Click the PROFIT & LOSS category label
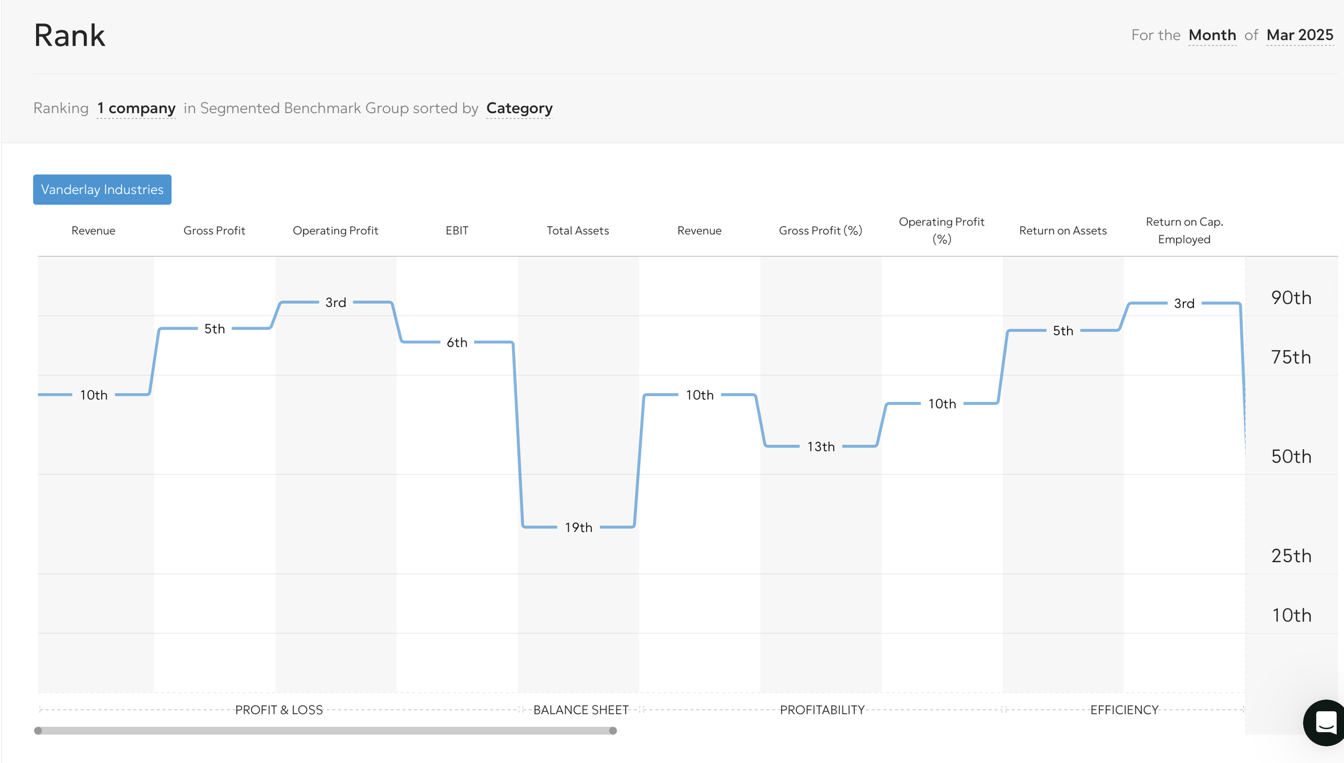 pyautogui.click(x=278, y=710)
